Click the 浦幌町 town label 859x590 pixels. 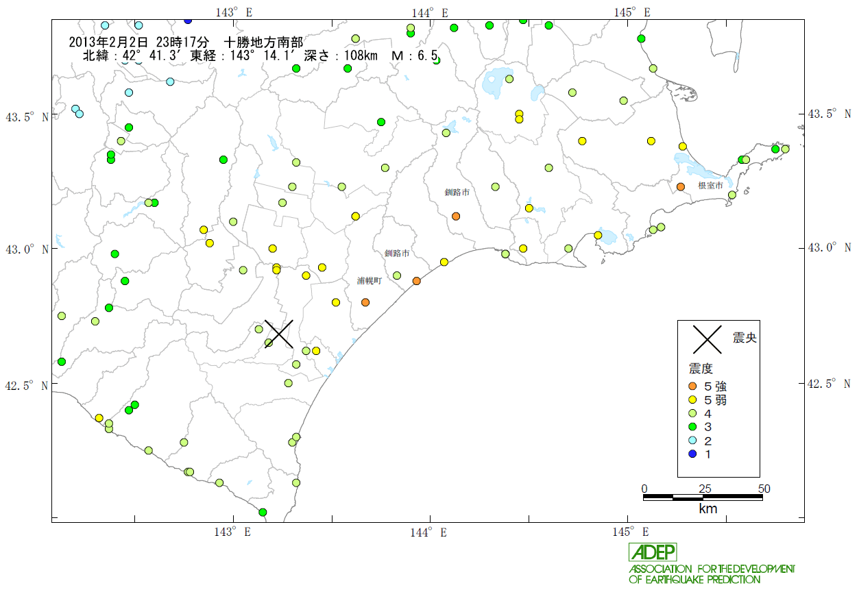click(x=369, y=281)
